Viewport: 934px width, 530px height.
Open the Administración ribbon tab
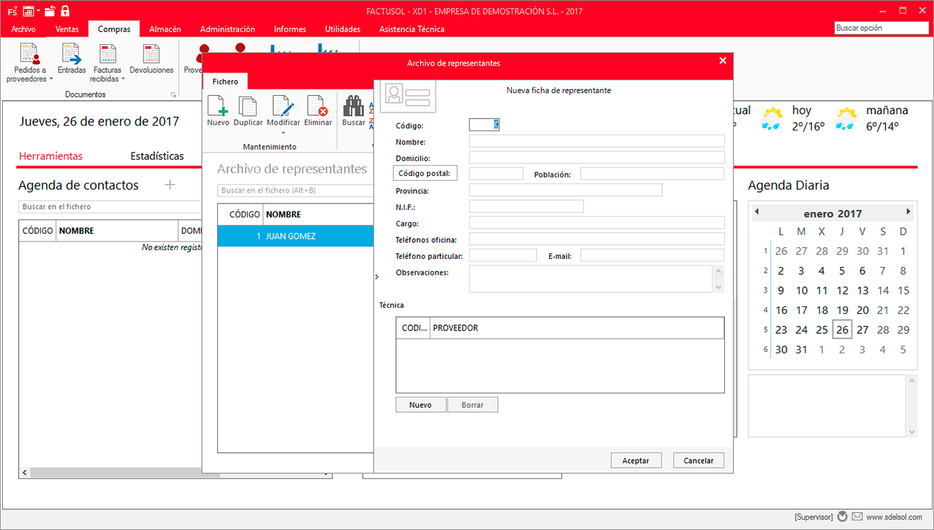coord(228,29)
